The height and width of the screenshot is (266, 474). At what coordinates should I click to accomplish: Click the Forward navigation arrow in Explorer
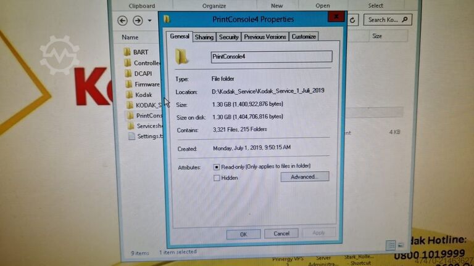click(x=138, y=21)
